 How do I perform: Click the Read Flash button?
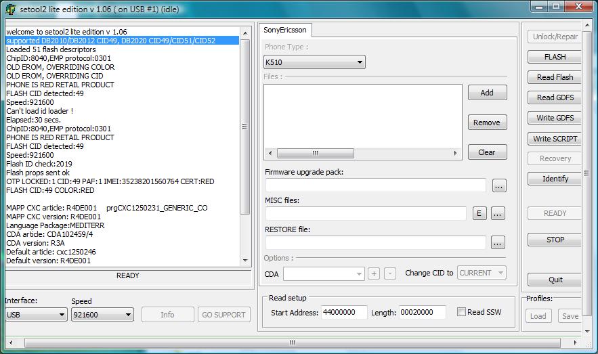[555, 77]
